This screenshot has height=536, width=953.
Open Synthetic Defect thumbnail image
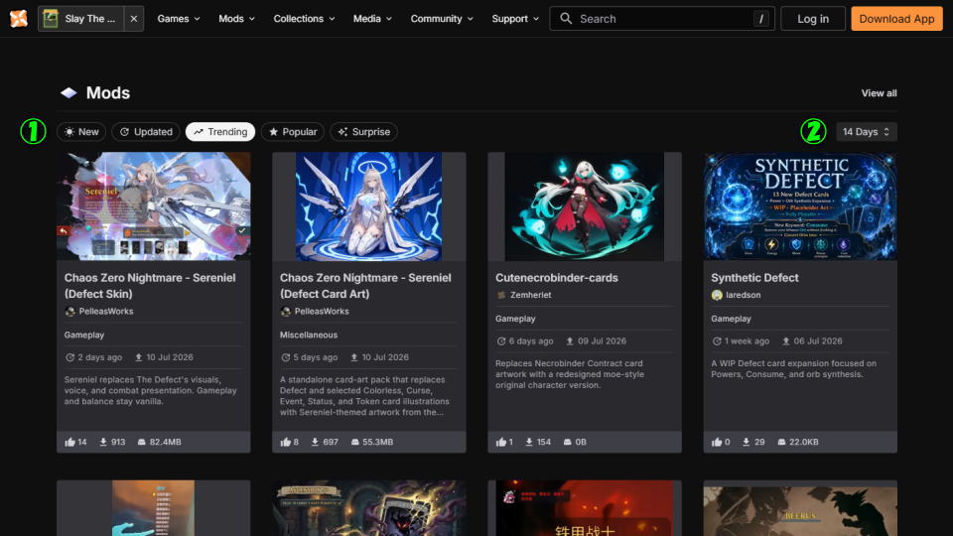click(800, 206)
